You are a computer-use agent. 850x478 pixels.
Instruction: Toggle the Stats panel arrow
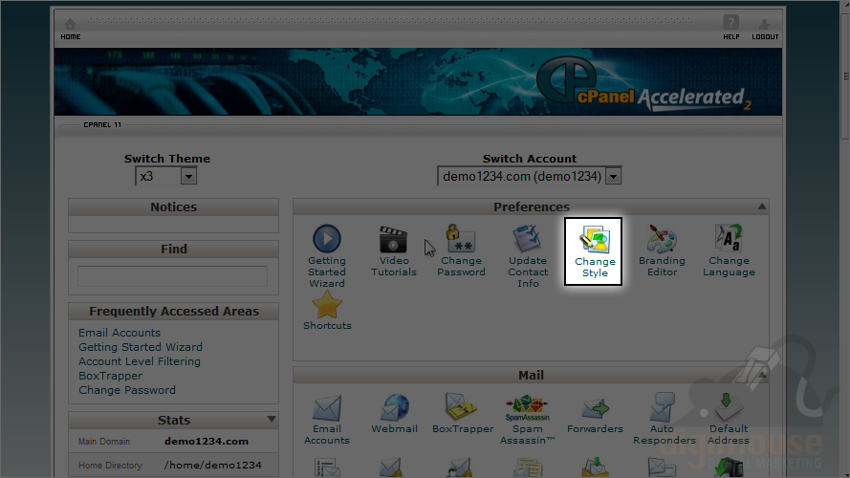click(272, 419)
